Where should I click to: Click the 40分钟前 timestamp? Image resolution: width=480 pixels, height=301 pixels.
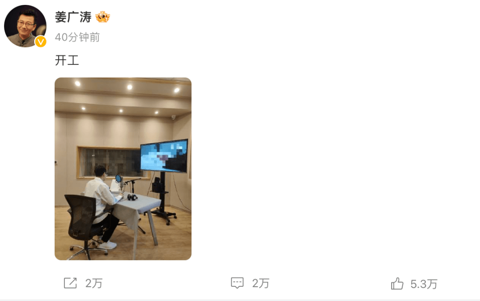click(77, 37)
